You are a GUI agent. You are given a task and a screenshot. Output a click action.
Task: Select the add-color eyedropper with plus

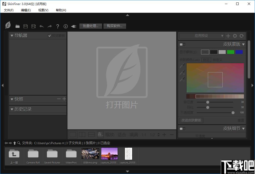click(182, 72)
